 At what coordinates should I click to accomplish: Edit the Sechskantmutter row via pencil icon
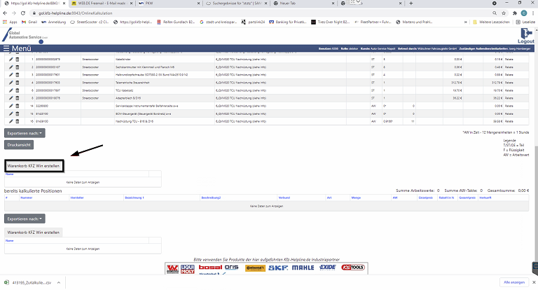(x=11, y=67)
